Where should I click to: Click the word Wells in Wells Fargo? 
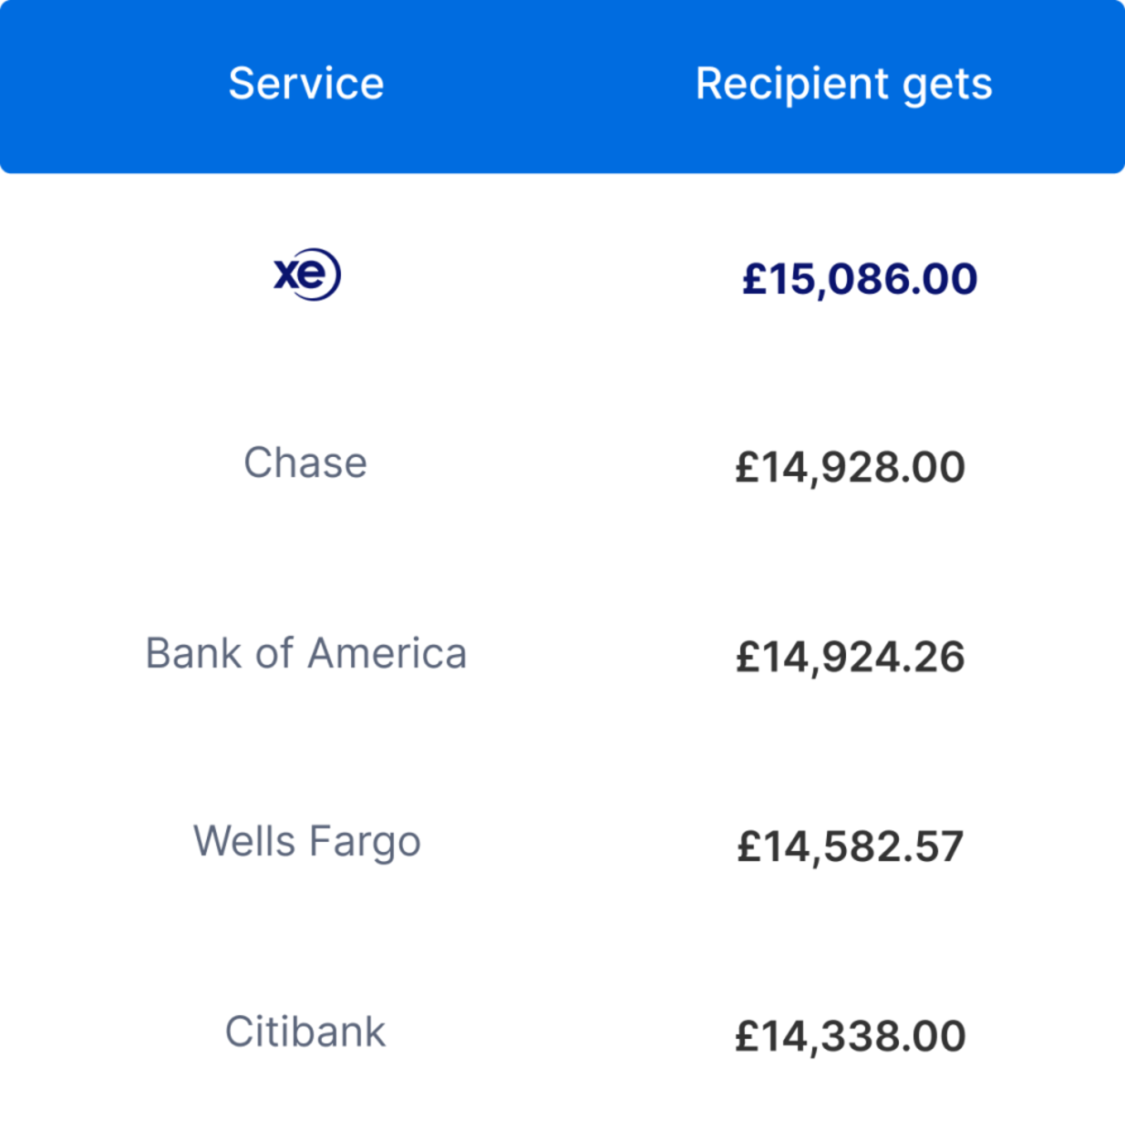[x=244, y=840]
